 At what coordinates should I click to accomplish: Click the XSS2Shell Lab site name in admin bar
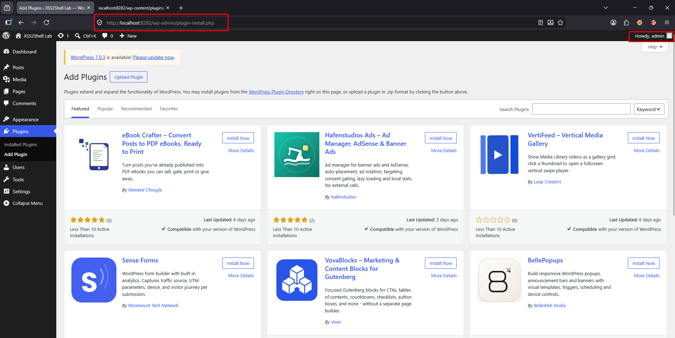pos(34,36)
